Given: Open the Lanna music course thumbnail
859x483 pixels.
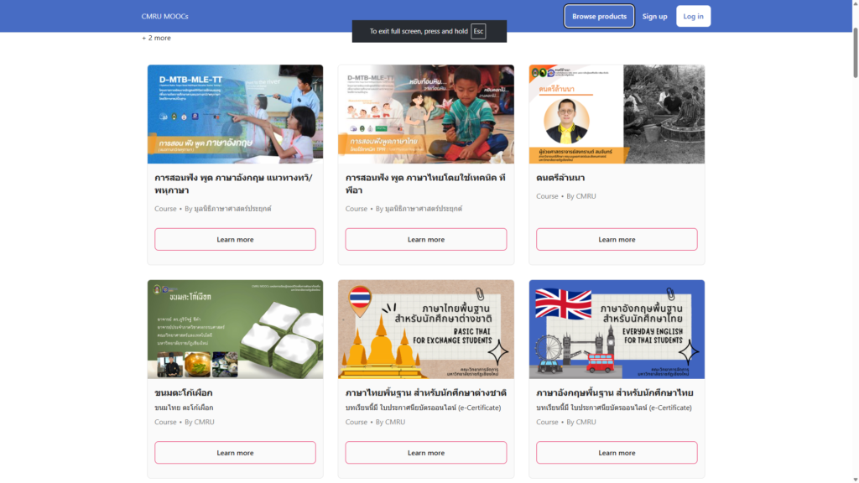Looking at the screenshot, I should coord(617,114).
